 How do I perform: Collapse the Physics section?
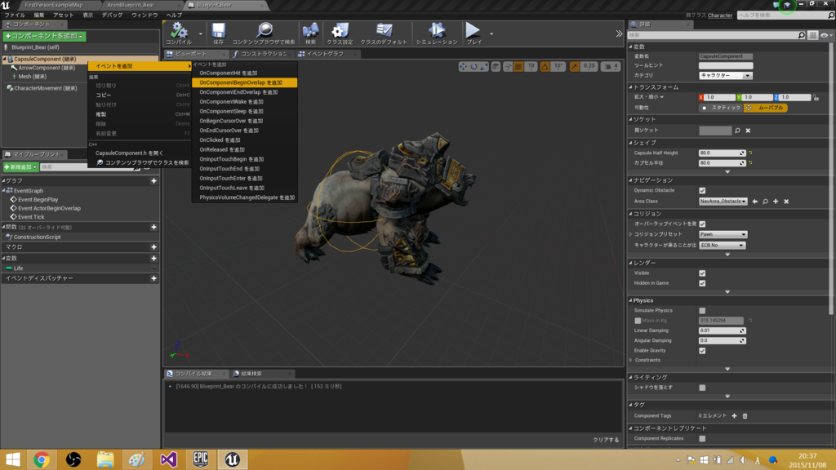tap(631, 300)
